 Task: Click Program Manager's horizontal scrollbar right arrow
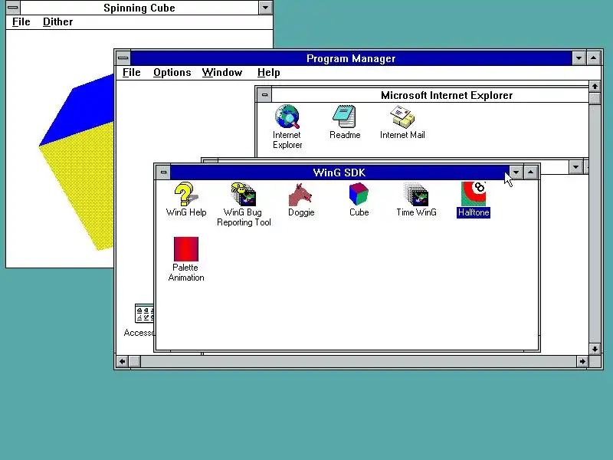[x=582, y=361]
